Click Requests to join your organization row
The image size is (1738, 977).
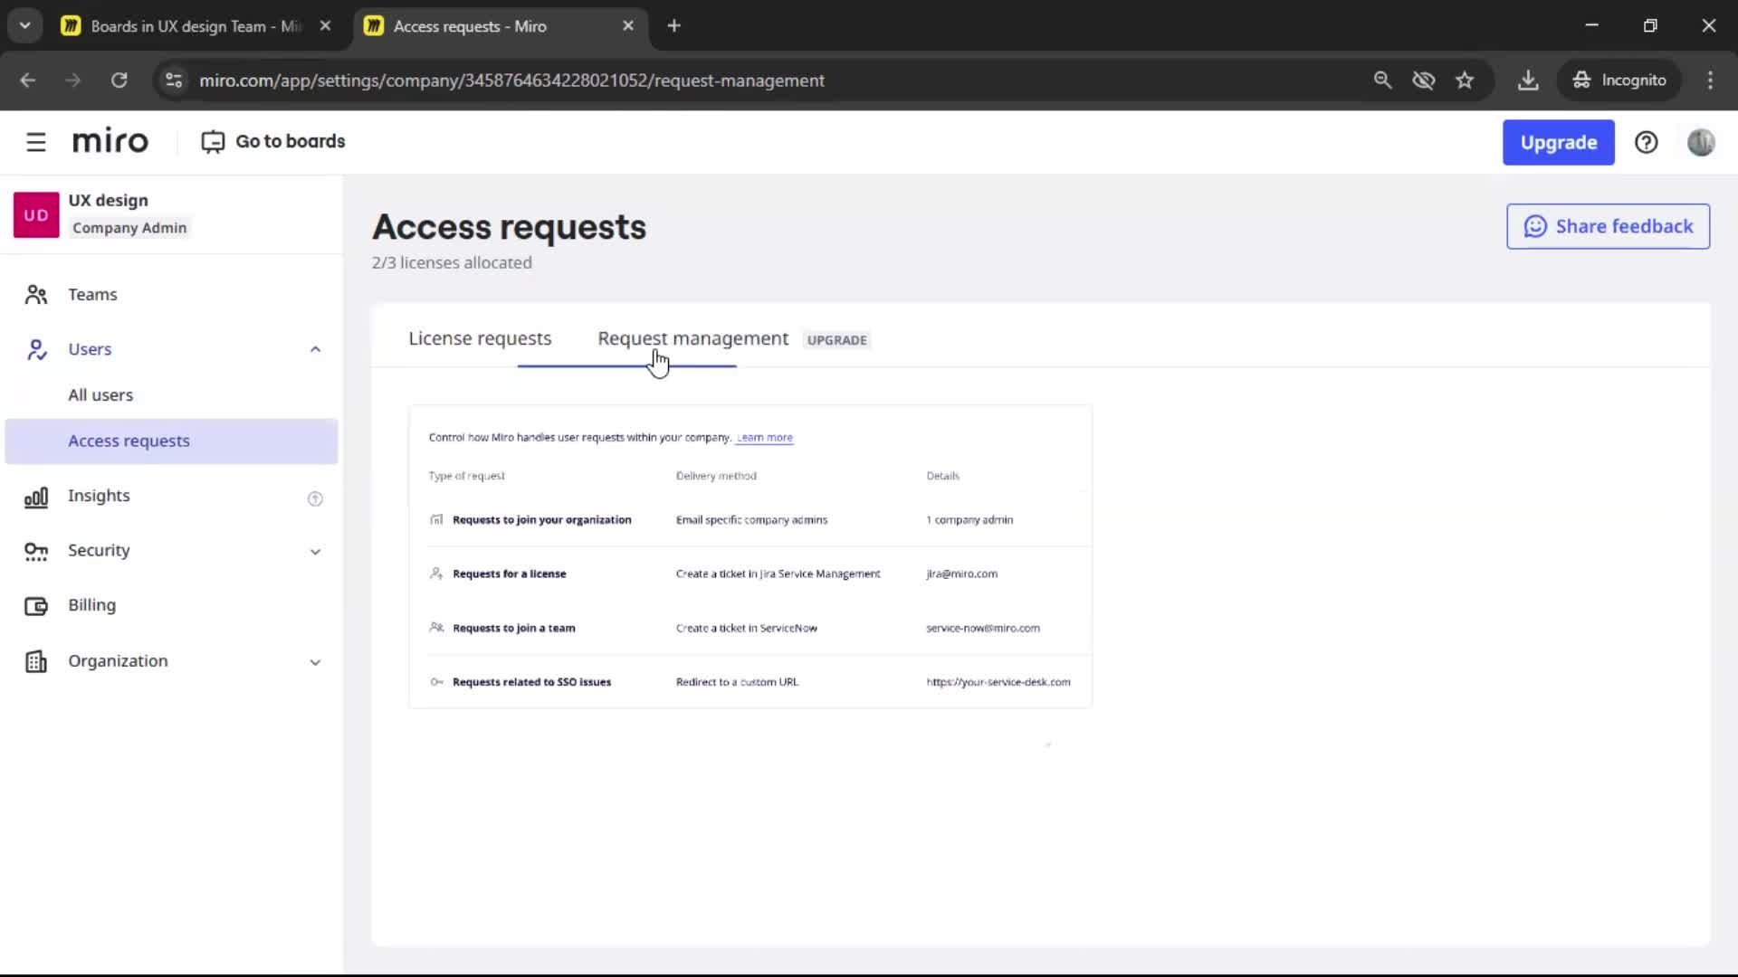pyautogui.click(x=750, y=519)
